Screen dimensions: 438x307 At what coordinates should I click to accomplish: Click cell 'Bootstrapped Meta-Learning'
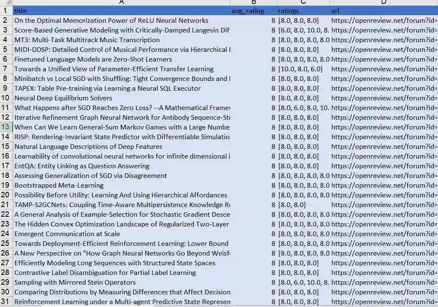coord(121,186)
